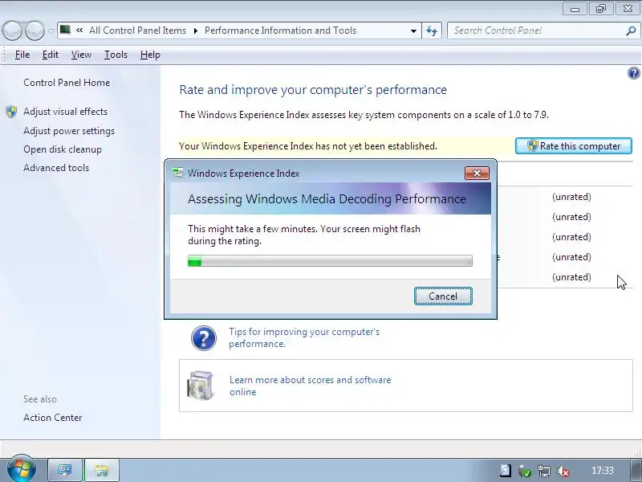The width and height of the screenshot is (642, 482).
Task: Click the 'has not yet been established' message
Action: [308, 146]
